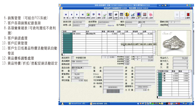Switch to Microsoft Excel in the taskbar

pos(77,103)
